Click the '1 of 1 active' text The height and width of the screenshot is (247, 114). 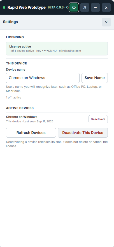tap(14, 98)
